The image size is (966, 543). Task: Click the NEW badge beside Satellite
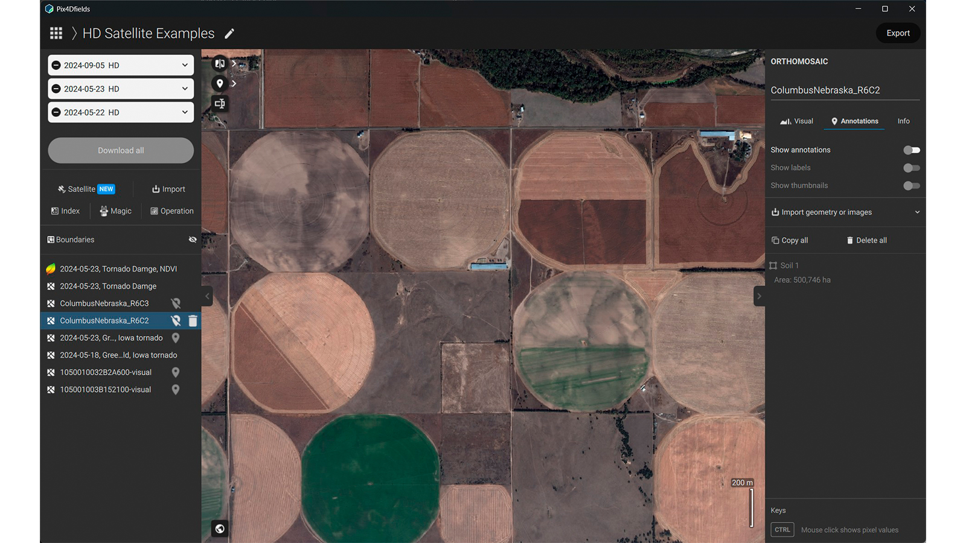coord(106,189)
